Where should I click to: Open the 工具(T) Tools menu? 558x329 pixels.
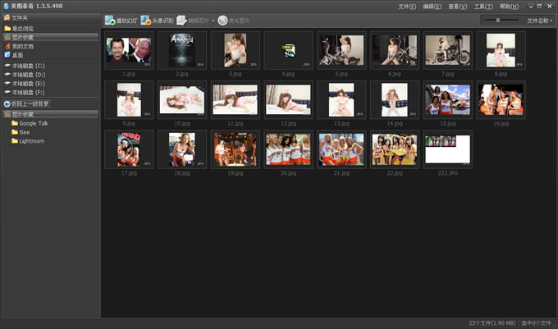(483, 6)
